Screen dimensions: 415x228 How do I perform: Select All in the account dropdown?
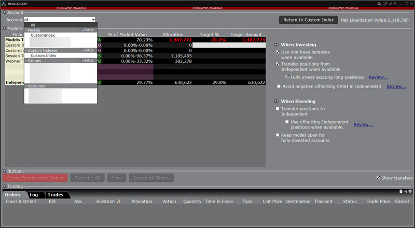click(61, 25)
